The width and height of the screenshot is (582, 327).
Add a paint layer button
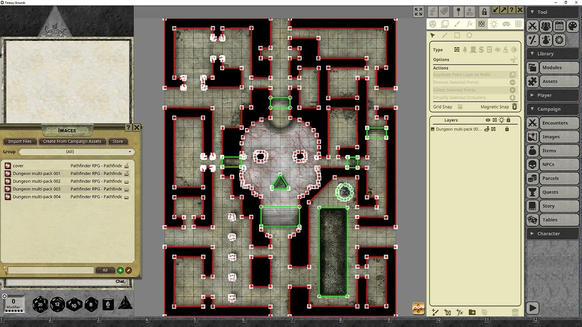[x=435, y=312]
